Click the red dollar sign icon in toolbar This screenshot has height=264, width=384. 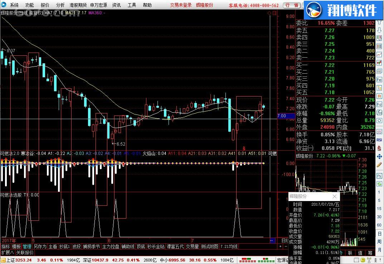(x=379, y=148)
